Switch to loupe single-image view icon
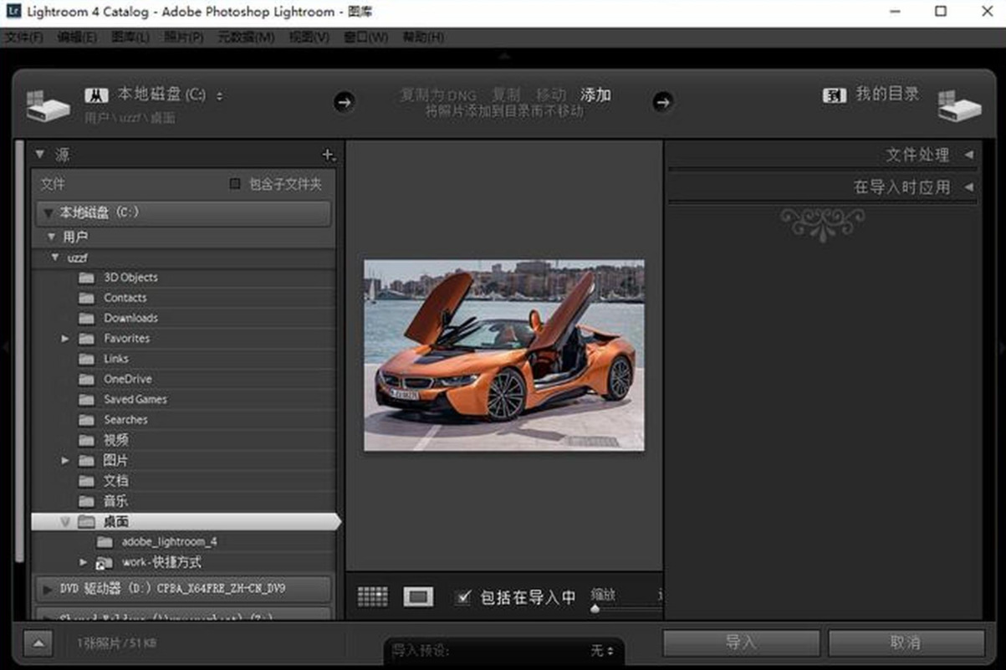 coord(418,596)
